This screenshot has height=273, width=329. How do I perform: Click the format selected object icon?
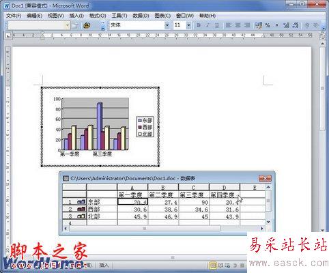[74, 25]
